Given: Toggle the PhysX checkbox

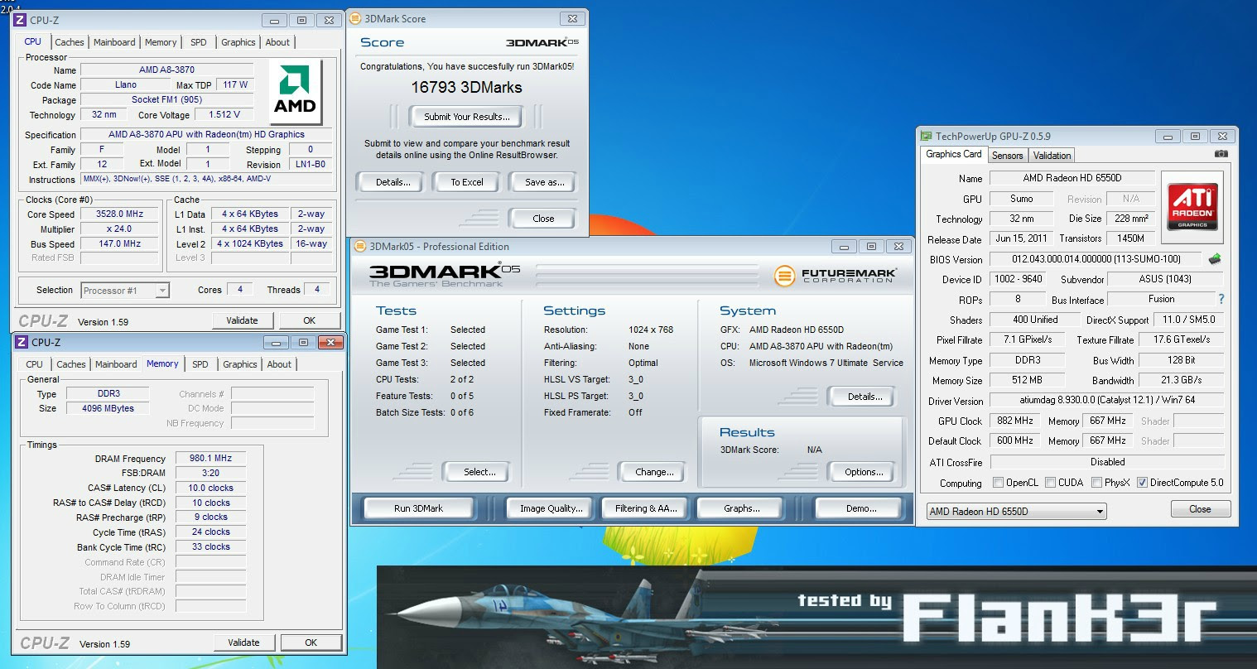Looking at the screenshot, I should (x=1096, y=483).
